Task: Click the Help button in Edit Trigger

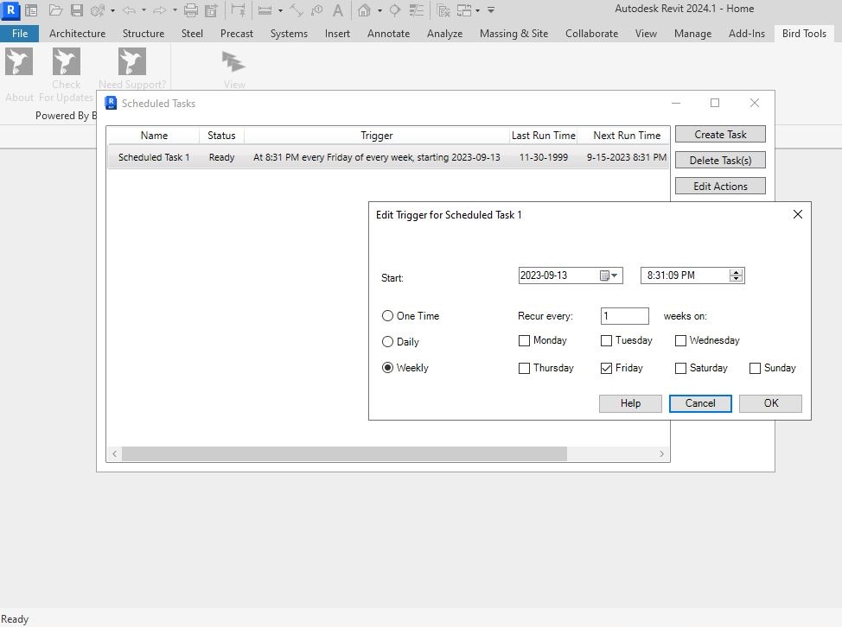Action: (x=630, y=403)
